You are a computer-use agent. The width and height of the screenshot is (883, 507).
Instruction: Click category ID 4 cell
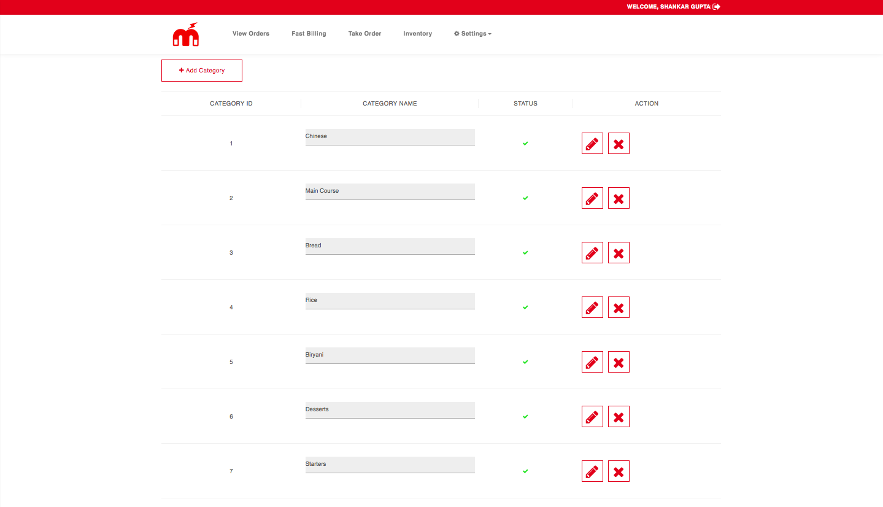tap(231, 308)
